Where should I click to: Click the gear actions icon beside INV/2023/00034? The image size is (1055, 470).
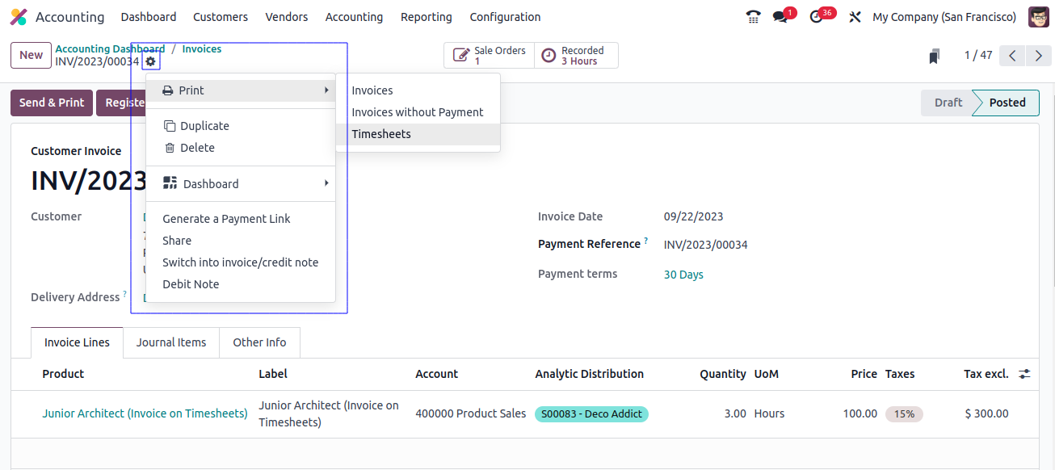tap(151, 61)
